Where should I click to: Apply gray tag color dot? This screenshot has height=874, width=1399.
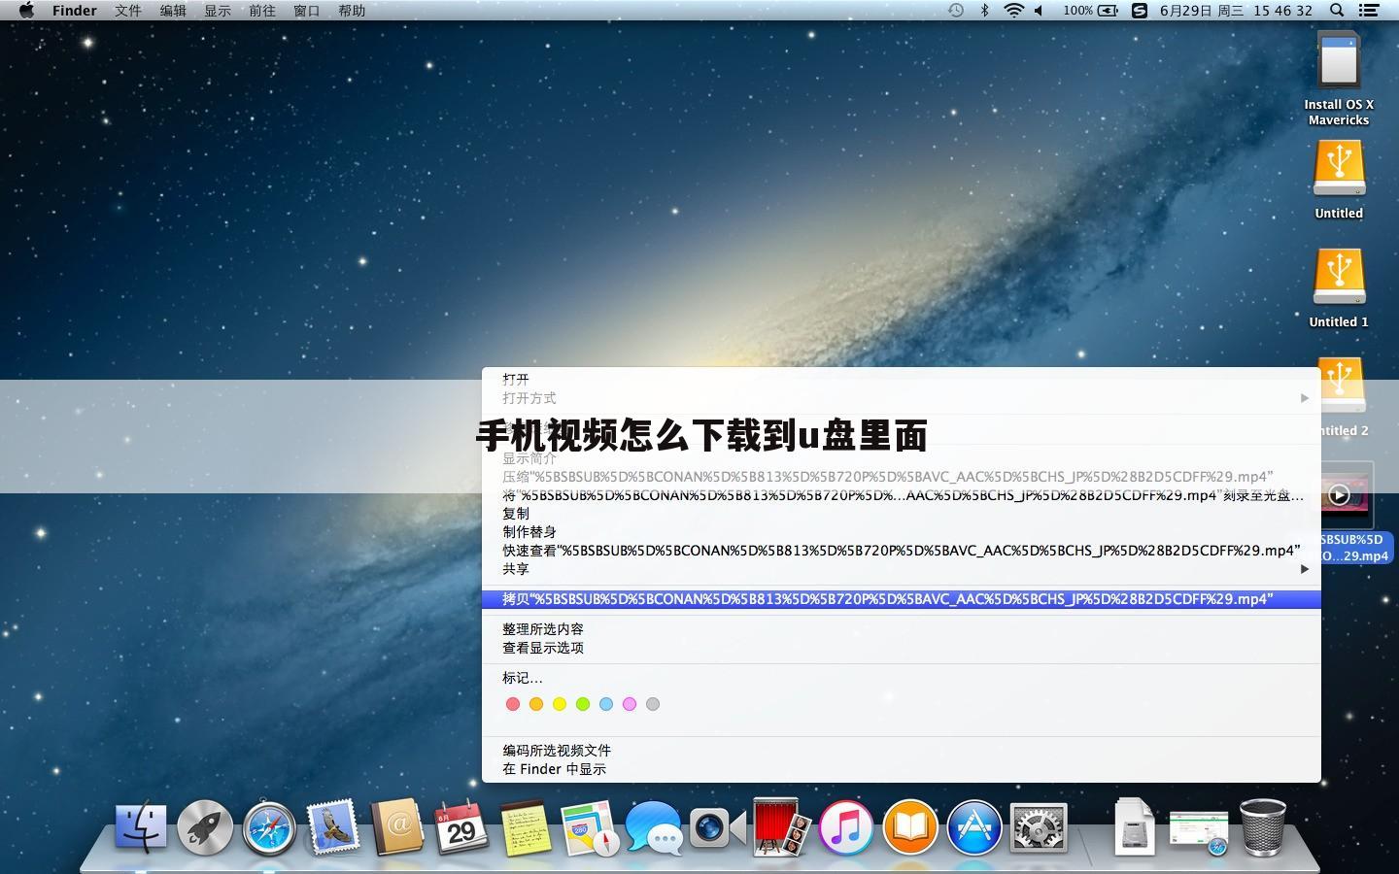tap(653, 704)
